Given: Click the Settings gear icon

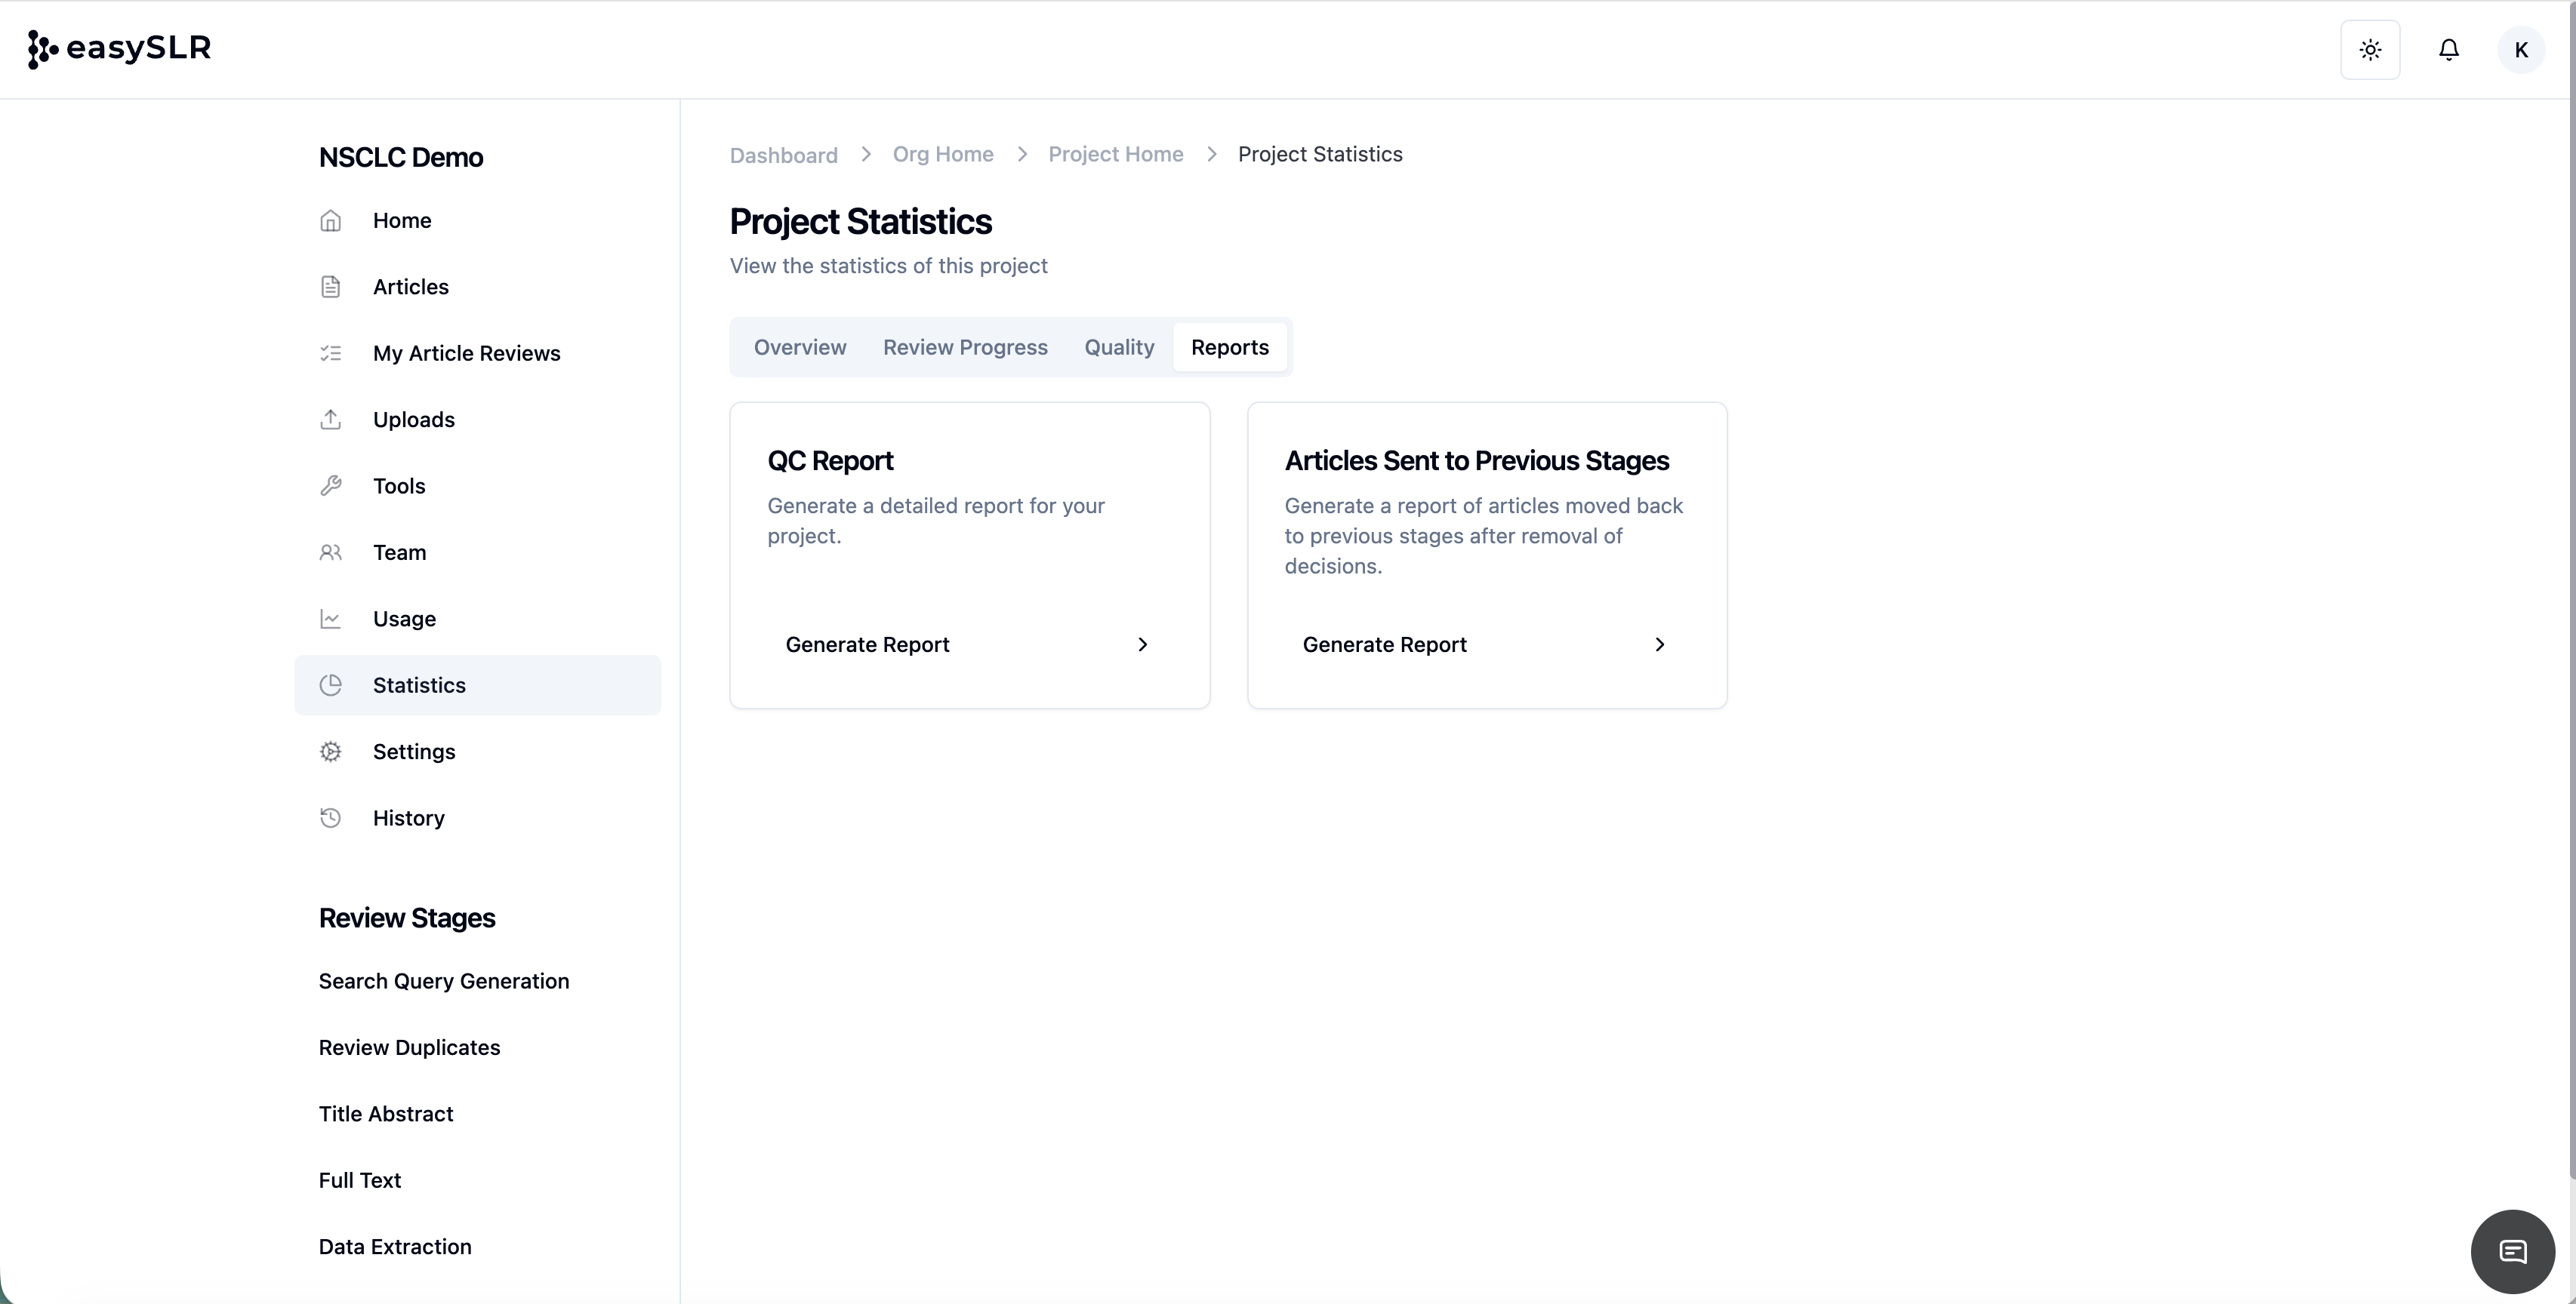Looking at the screenshot, I should click(x=331, y=752).
